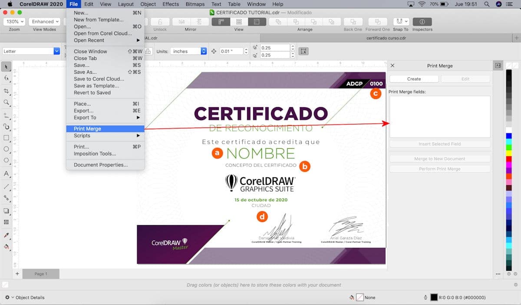Viewport: 521px width, 305px height.
Task: Open the Inspectors panel
Action: click(422, 22)
